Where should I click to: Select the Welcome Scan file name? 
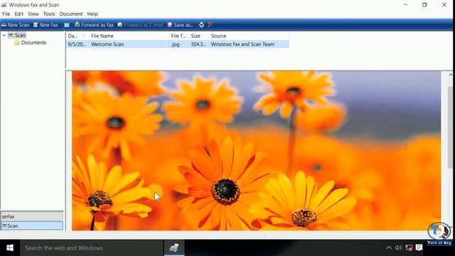[x=107, y=44]
